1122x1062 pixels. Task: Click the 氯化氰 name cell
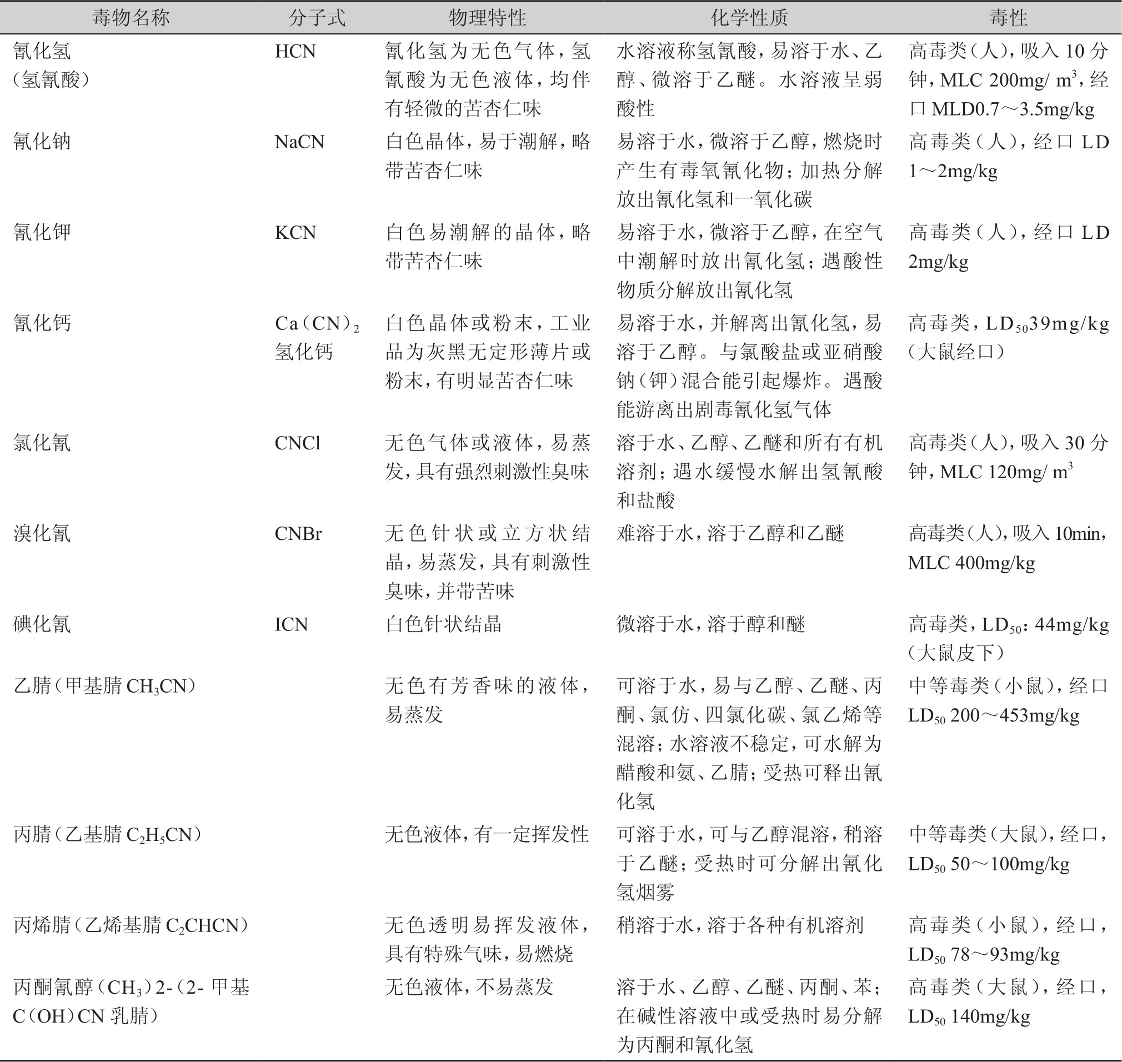click(42, 443)
